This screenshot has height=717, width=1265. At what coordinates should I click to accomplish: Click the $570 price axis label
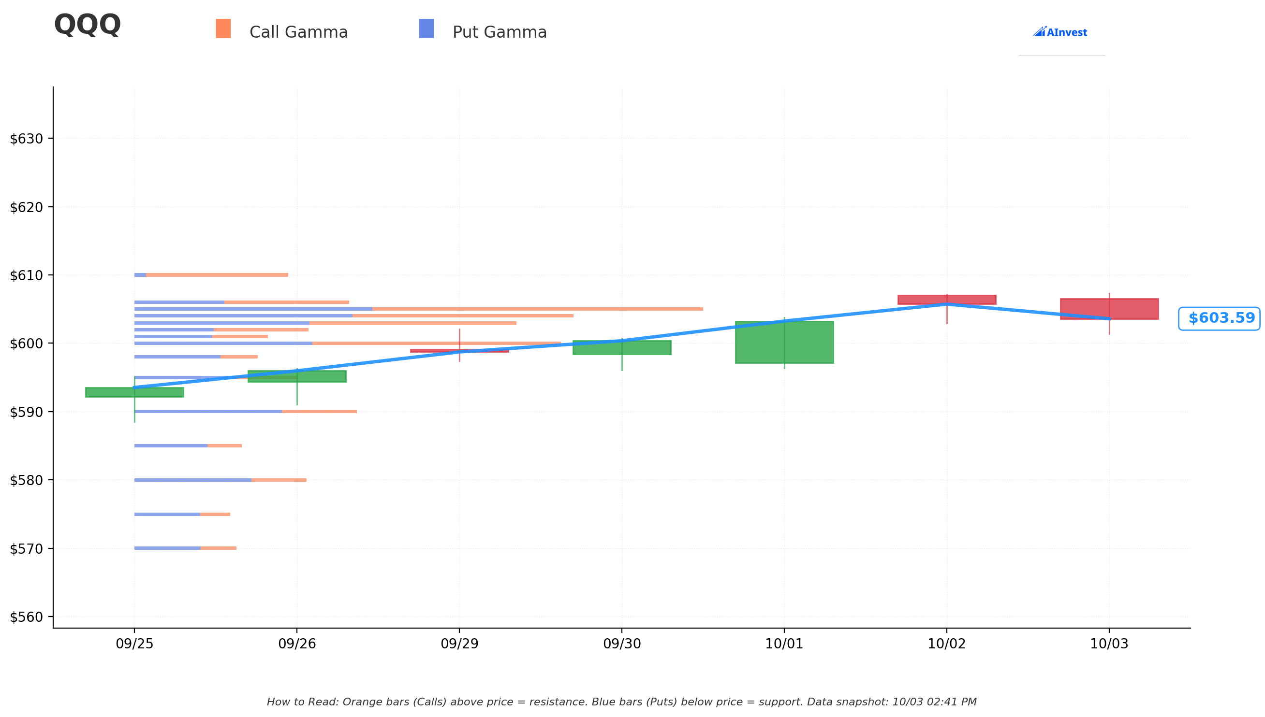click(27, 548)
